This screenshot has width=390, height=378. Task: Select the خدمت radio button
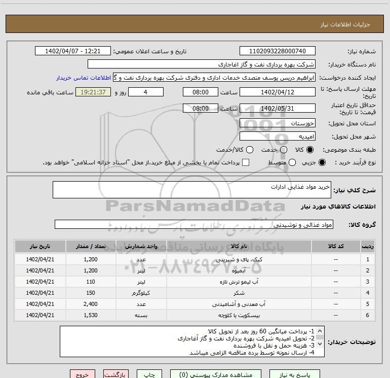tap(284, 150)
